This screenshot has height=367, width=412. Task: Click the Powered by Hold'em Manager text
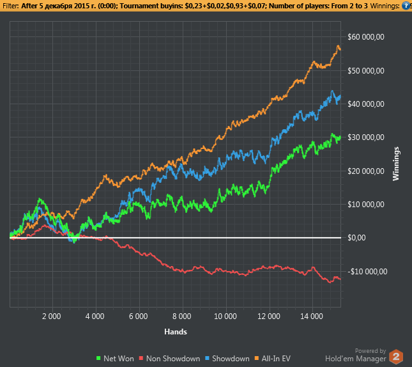click(356, 355)
